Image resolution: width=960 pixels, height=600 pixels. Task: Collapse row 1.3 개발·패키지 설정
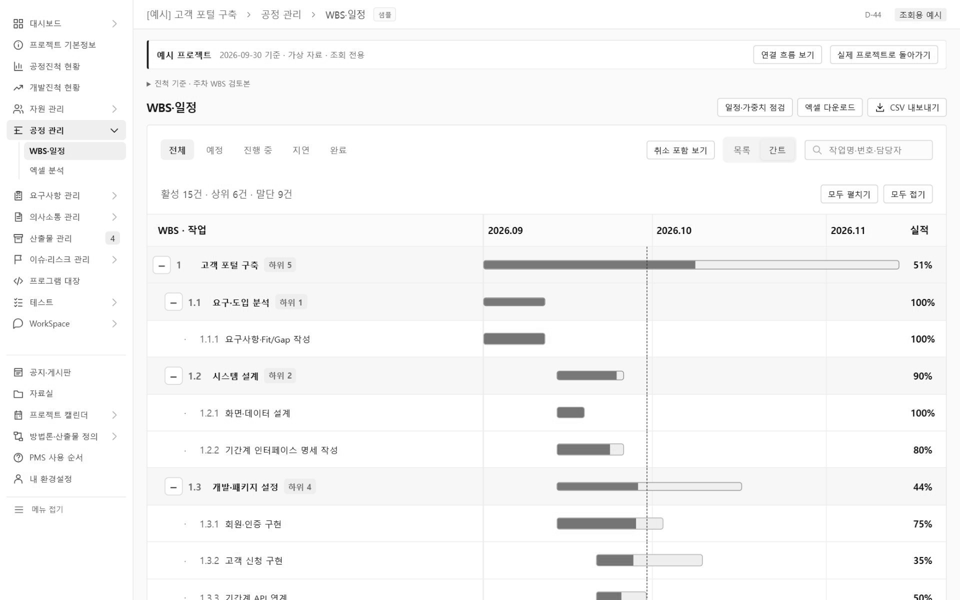coord(173,487)
